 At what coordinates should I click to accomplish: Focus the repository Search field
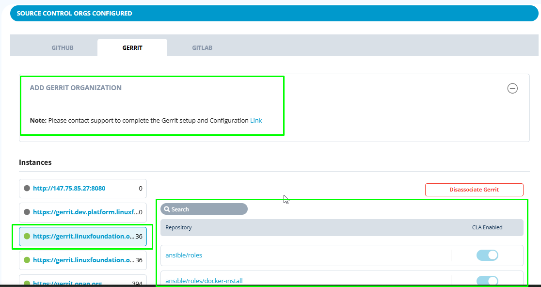pos(208,209)
